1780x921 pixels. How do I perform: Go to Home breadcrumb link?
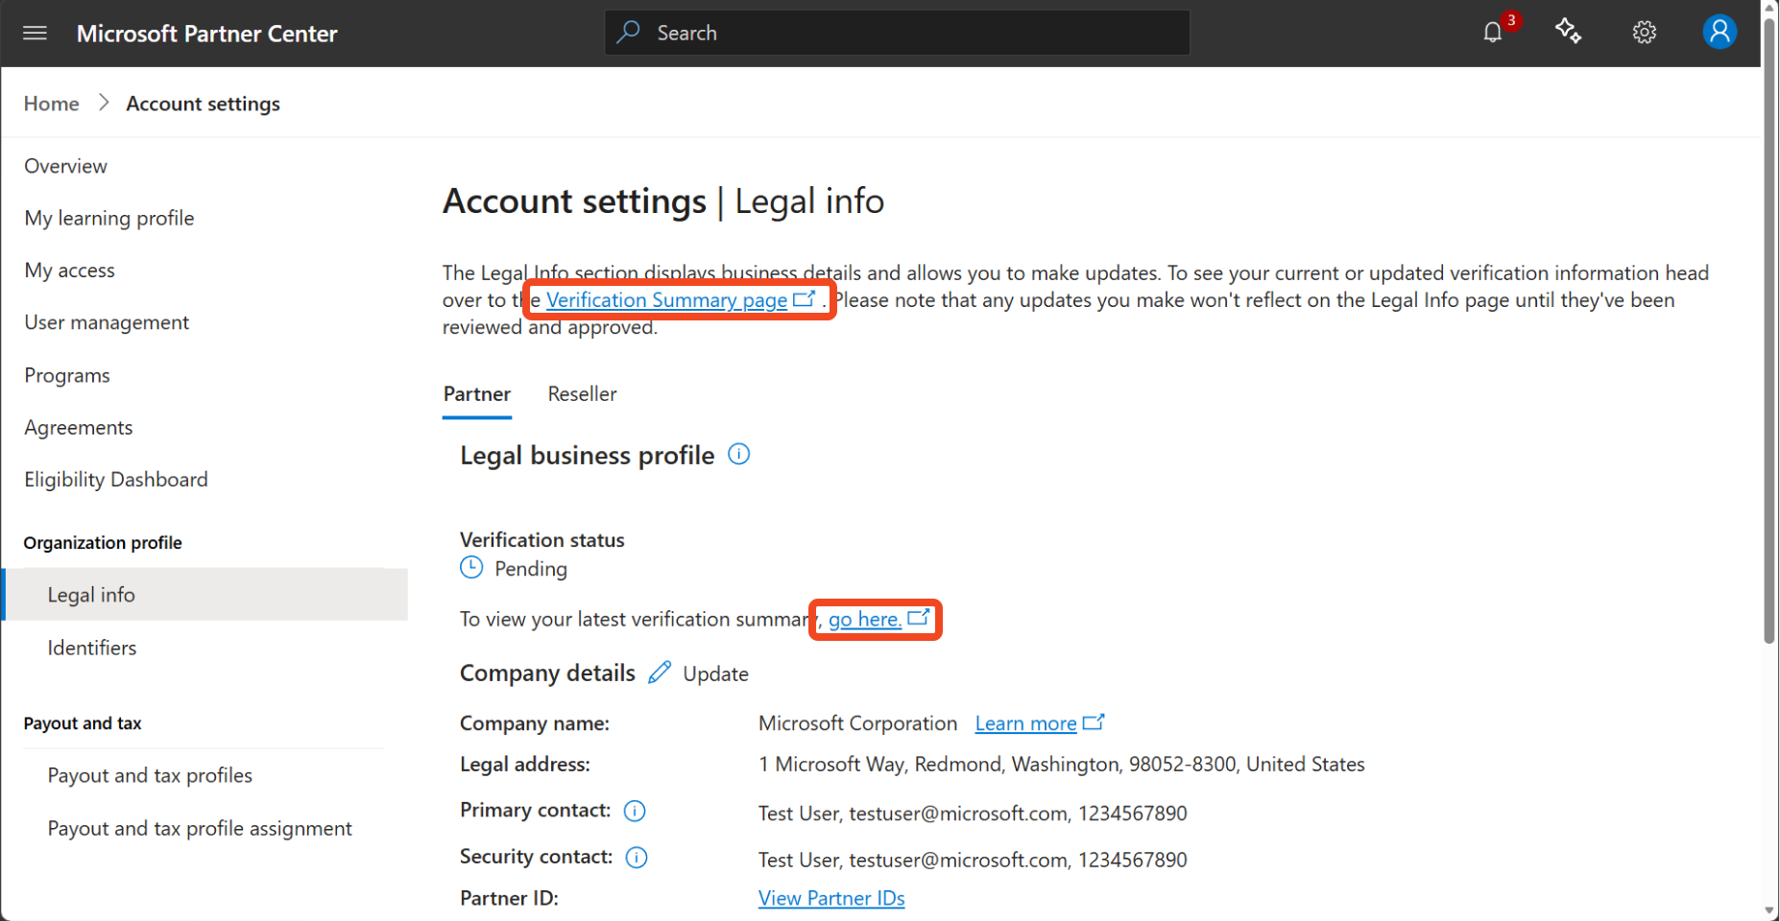tap(52, 104)
